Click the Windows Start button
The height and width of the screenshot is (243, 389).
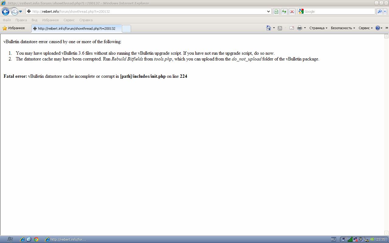tap(9, 239)
